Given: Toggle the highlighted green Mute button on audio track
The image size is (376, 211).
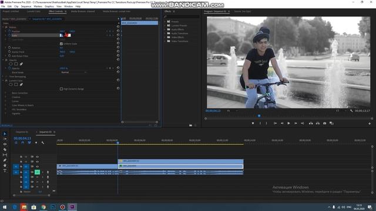Looking at the screenshot, I should 37,172.
